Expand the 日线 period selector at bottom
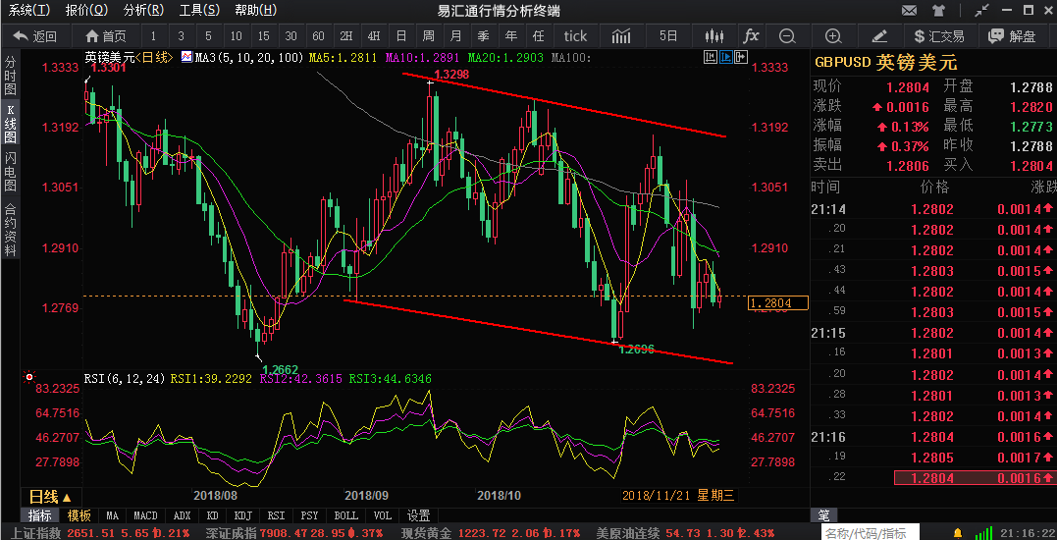Image resolution: width=1057 pixels, height=540 pixels. pos(49,497)
